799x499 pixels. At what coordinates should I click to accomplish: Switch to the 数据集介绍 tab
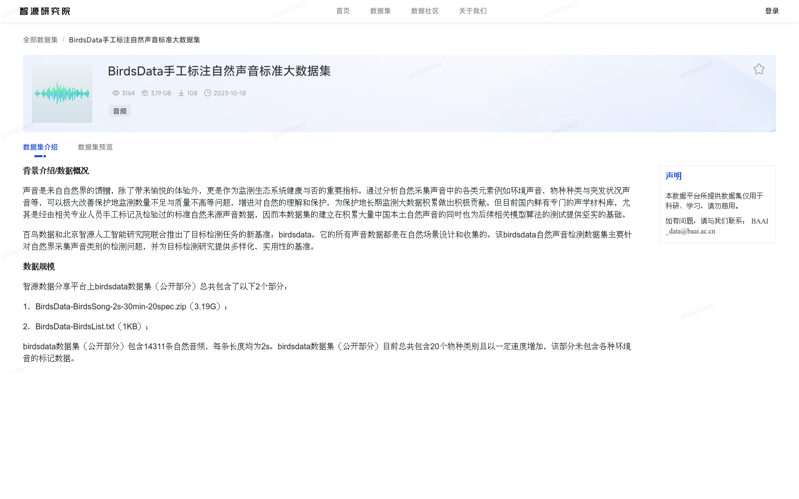pyautogui.click(x=40, y=147)
